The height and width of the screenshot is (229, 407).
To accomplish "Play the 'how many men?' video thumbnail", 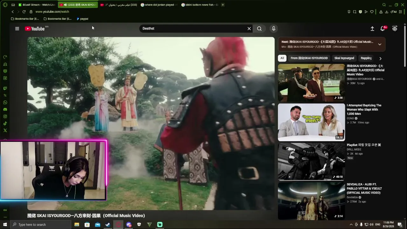I will click(311, 122).
